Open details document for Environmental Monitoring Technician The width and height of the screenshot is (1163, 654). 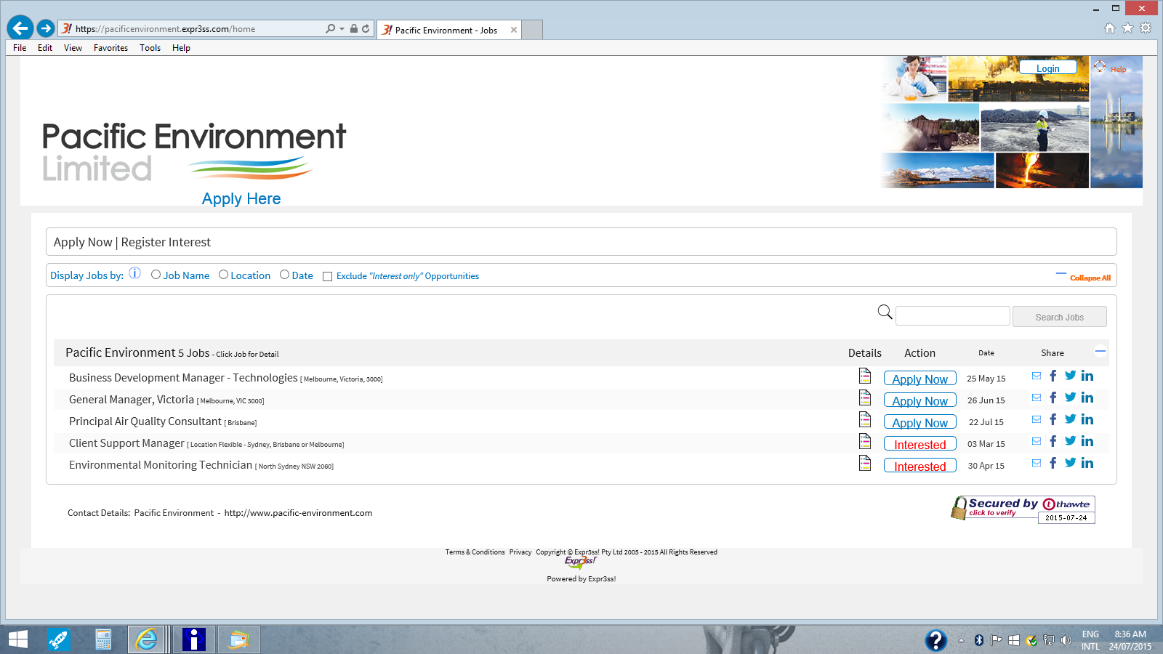[865, 463]
